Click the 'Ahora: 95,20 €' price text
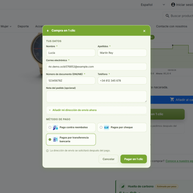193x193 pixels. click(164, 73)
